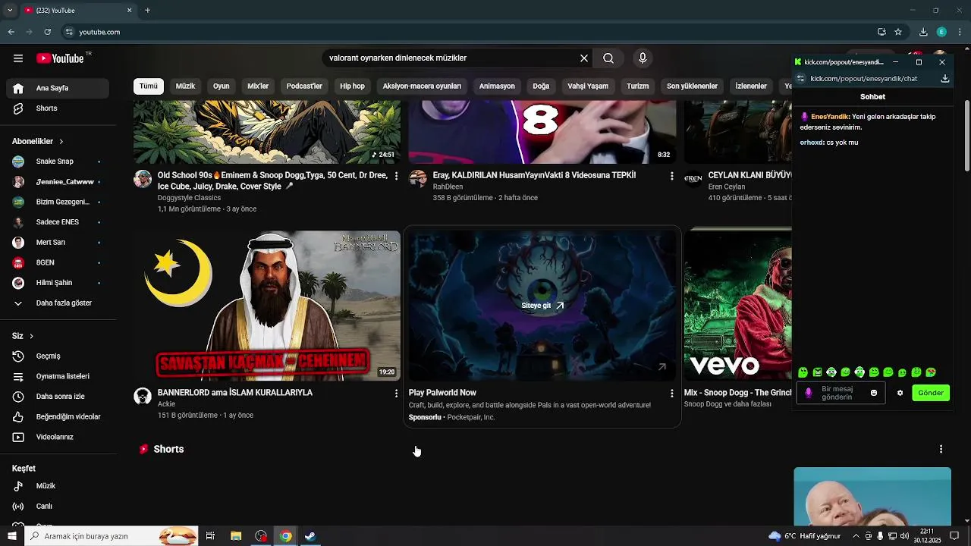Start voice search with the microphone icon
971x546 pixels.
pyautogui.click(x=643, y=58)
